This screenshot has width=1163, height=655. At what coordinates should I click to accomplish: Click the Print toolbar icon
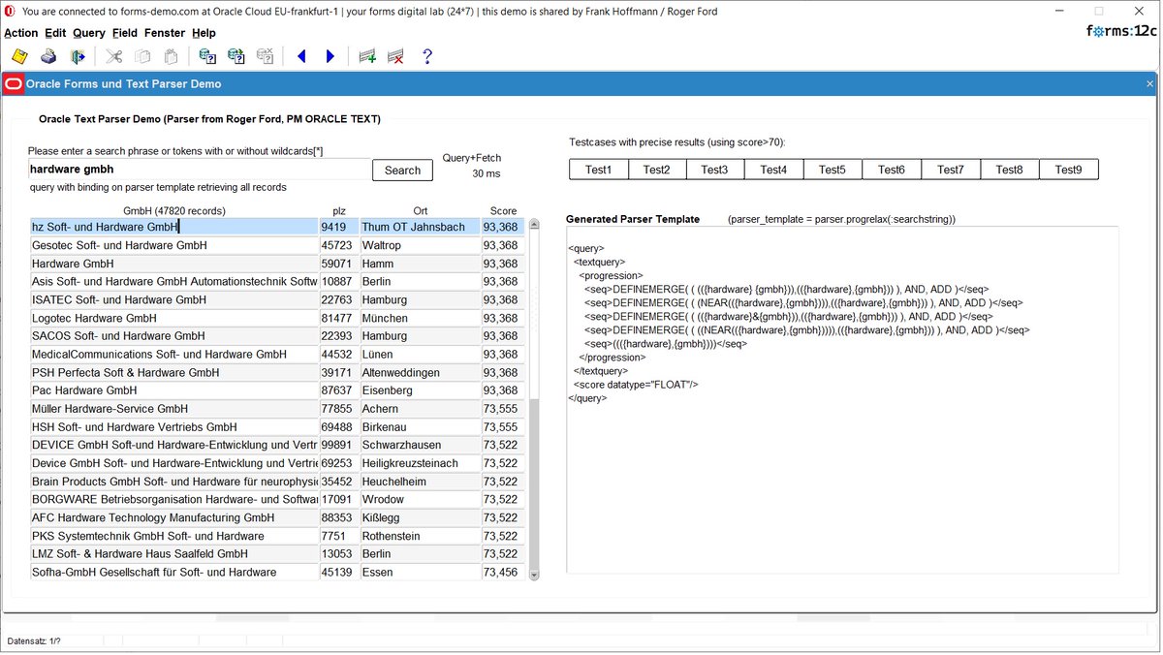(x=48, y=56)
